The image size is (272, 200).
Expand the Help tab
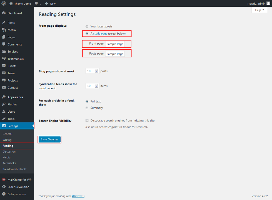[x=259, y=10]
